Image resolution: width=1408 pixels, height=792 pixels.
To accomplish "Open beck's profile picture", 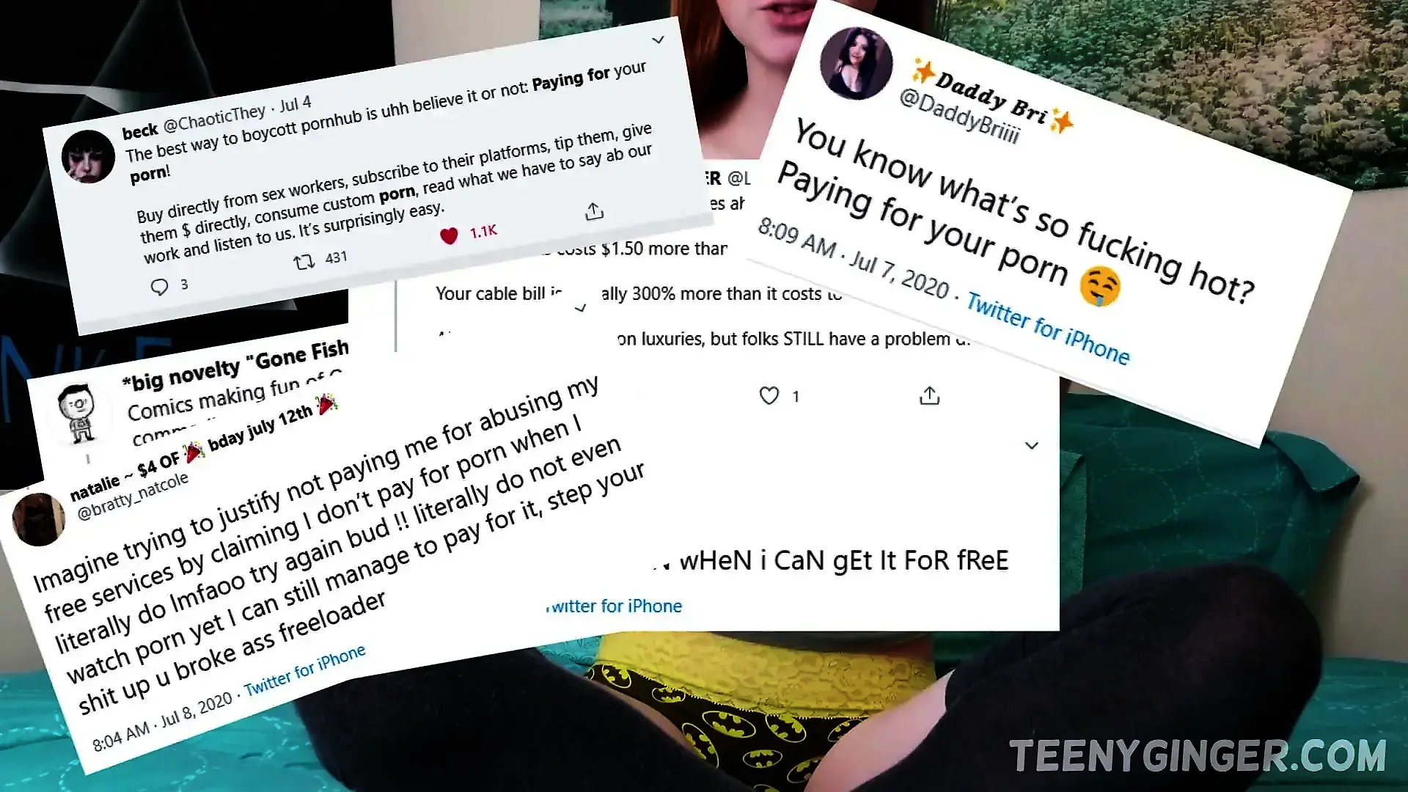I will click(88, 157).
